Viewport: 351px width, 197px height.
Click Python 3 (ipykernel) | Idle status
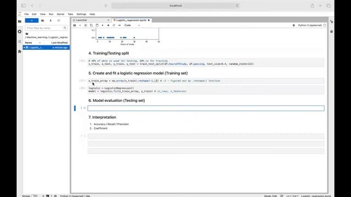(75, 196)
